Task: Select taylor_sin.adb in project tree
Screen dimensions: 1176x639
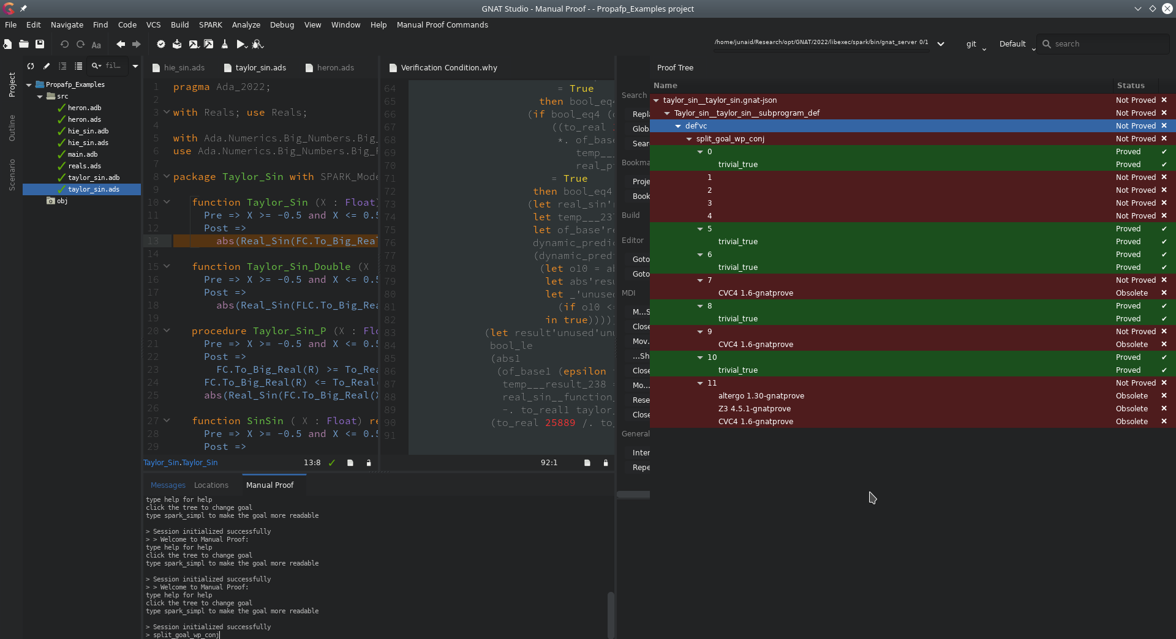Action: [93, 177]
